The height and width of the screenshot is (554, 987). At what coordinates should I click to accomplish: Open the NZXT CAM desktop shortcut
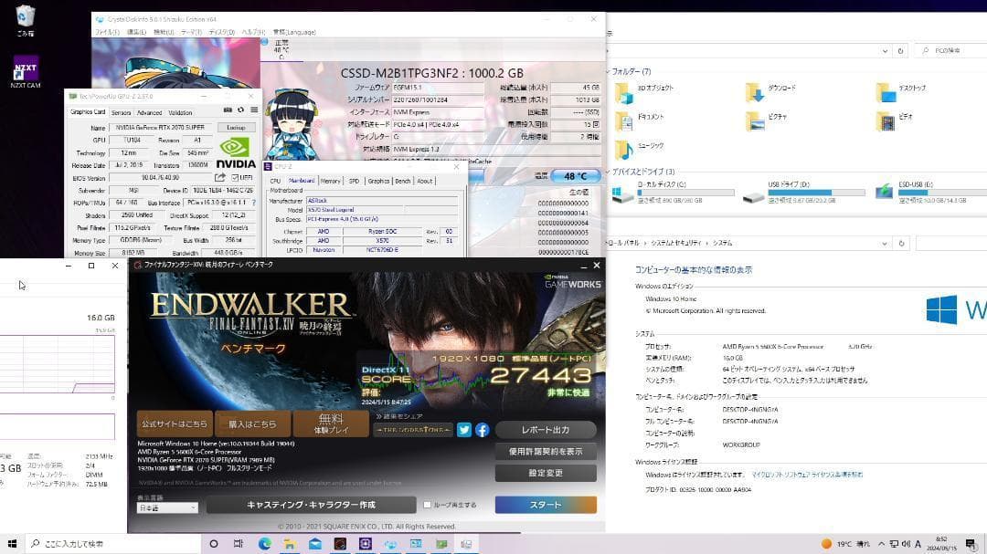click(x=26, y=72)
